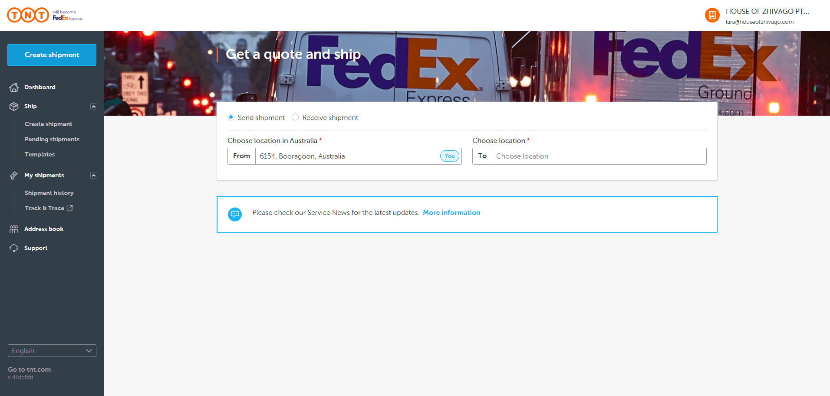
Task: Click the Track & Trace external link icon
Action: [x=70, y=208]
